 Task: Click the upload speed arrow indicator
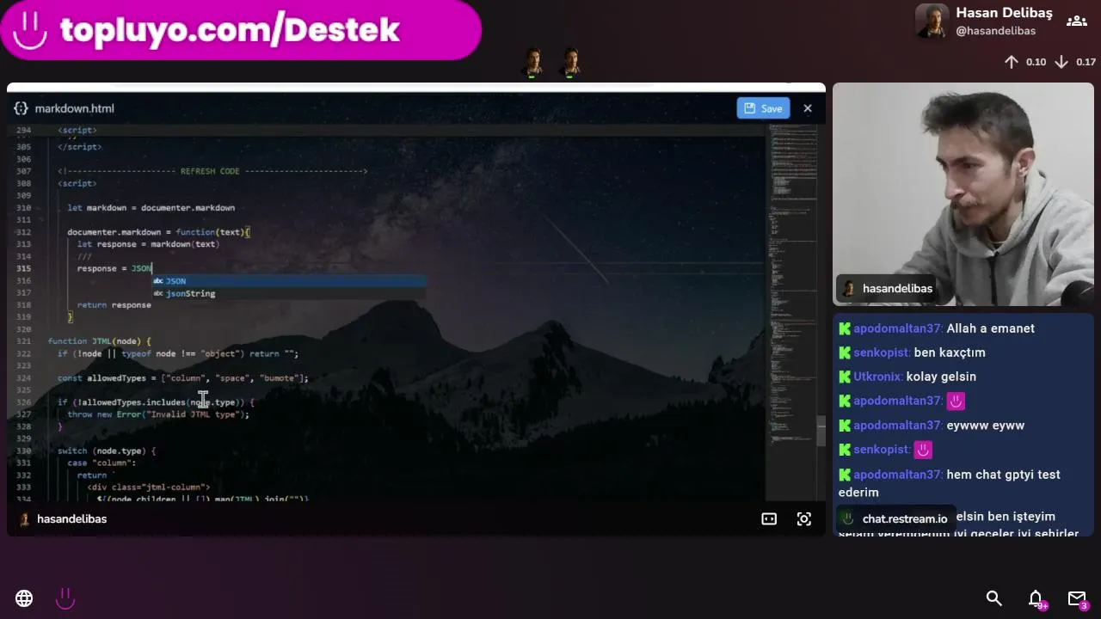[x=1012, y=62]
